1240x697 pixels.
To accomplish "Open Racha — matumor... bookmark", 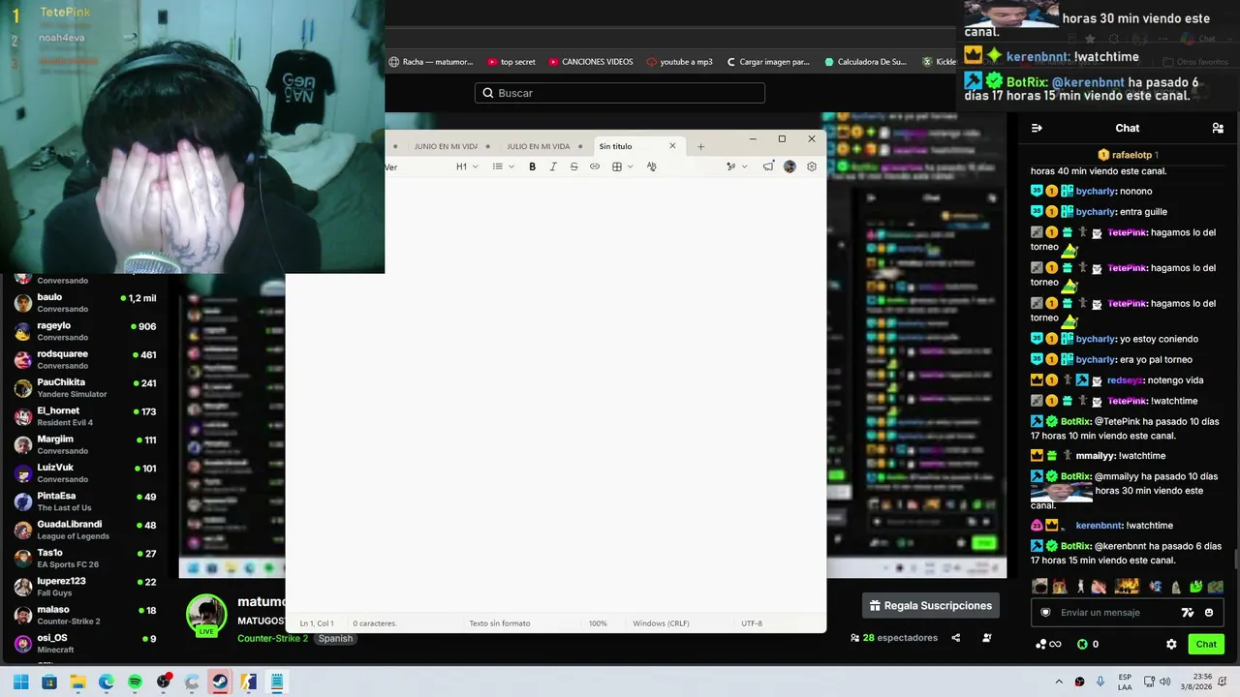I will coord(431,62).
